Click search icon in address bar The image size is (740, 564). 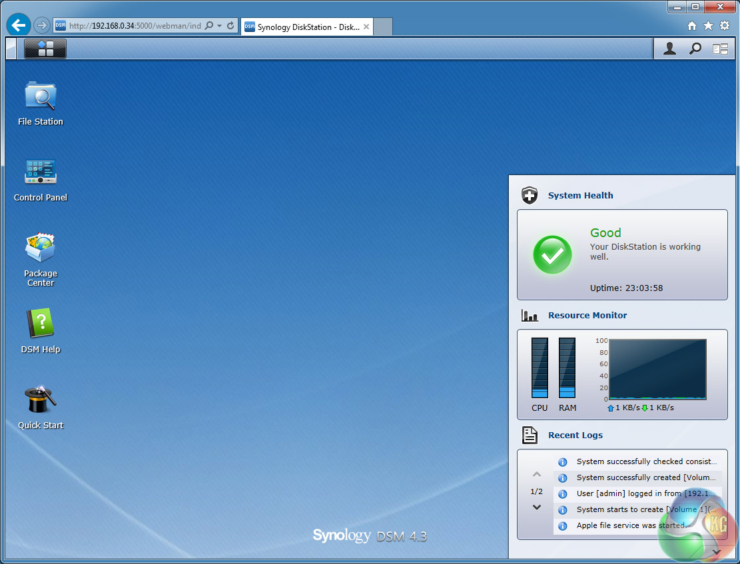point(208,25)
